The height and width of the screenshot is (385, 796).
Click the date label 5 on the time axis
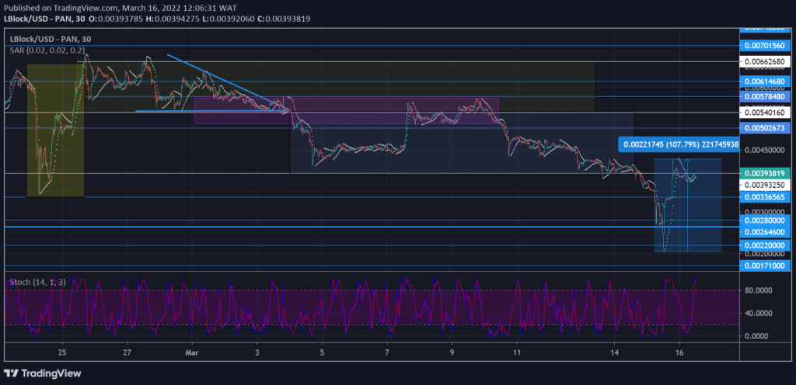[x=322, y=352]
